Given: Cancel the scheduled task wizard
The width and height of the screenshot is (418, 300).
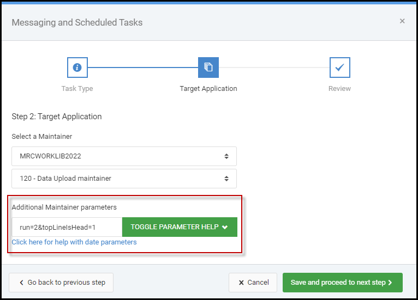Looking at the screenshot, I should 253,283.
